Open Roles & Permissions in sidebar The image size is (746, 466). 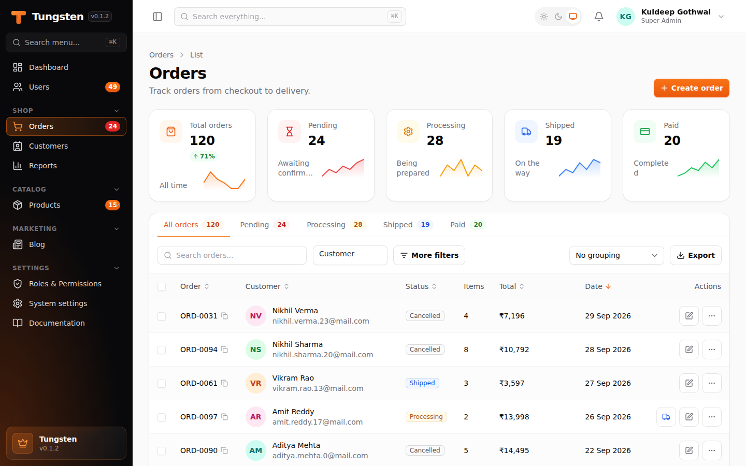(66, 284)
